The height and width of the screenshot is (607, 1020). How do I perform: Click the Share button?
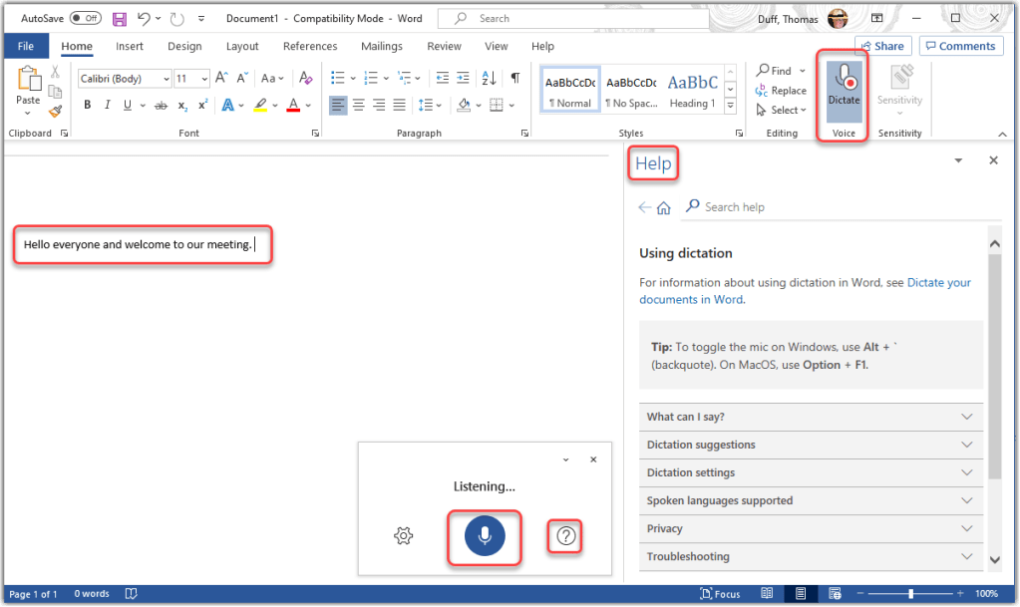click(882, 46)
